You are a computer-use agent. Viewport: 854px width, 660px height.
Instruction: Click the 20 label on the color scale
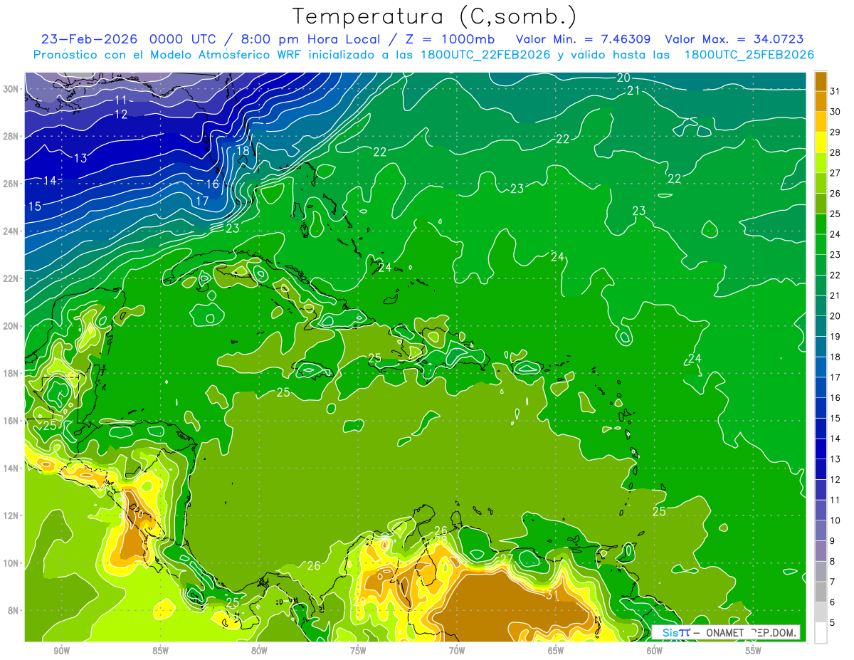coord(835,316)
